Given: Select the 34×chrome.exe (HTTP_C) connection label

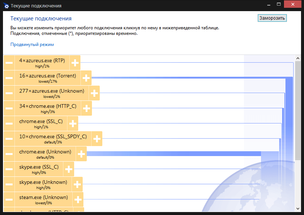Looking at the screenshot, I should tap(48, 108).
